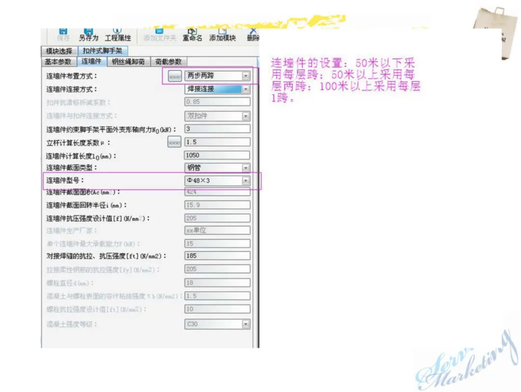Click the 删除 delete toolbar icon
521x392 pixels.
click(253, 35)
